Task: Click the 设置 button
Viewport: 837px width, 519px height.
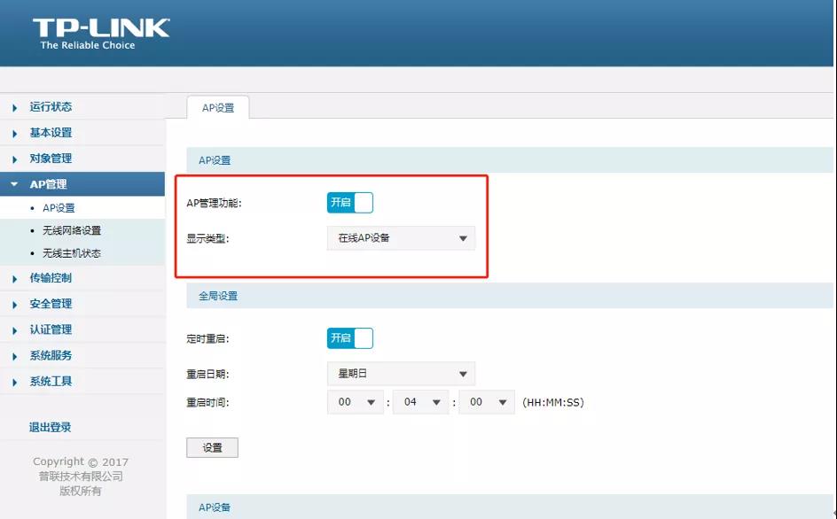Action: click(212, 447)
